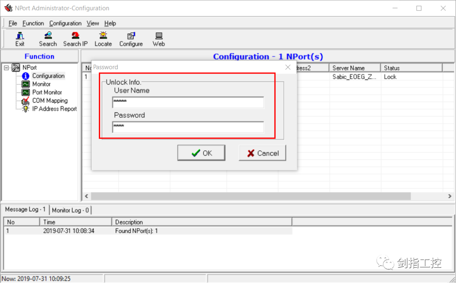Open the Web console toolbar icon
Screen dimensions: 456x283
[159, 35]
